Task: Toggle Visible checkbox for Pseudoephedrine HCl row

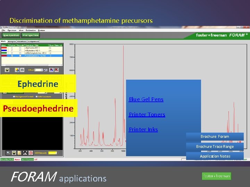Action: pos(12,56)
